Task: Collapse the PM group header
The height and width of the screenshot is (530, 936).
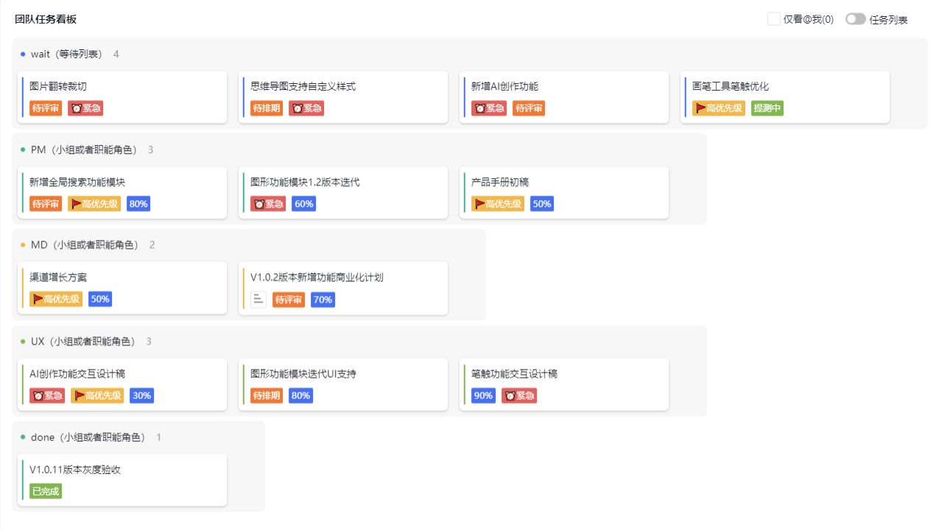Action: [x=87, y=149]
